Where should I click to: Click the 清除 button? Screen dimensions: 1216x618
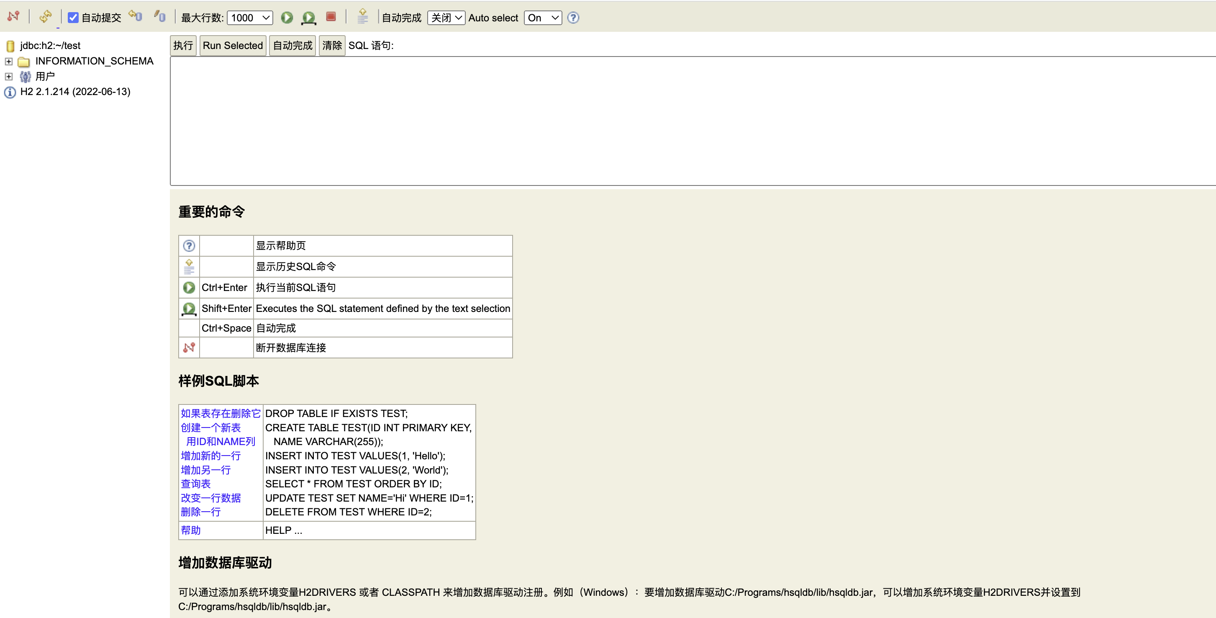(331, 46)
